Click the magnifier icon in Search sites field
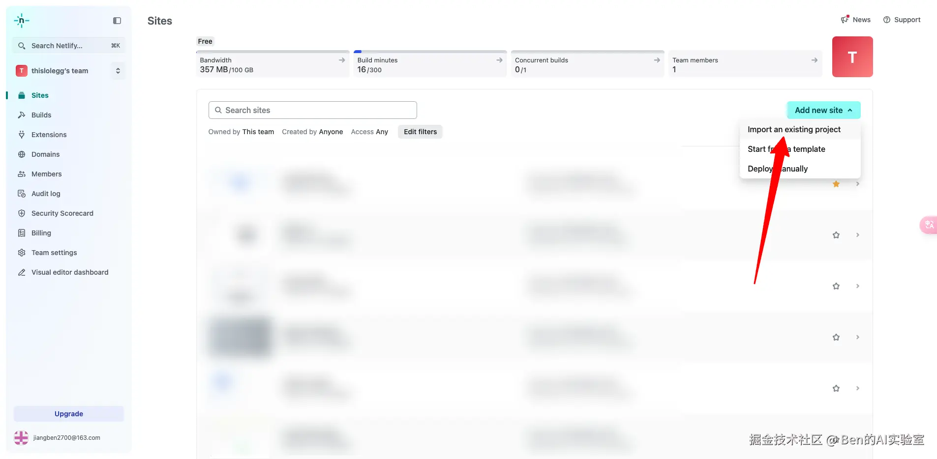 [x=218, y=110]
